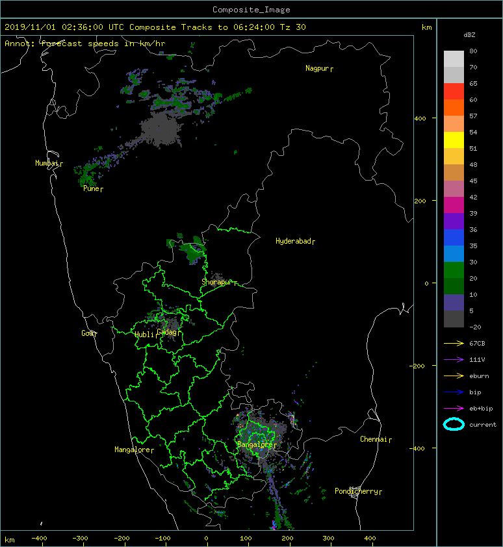Image resolution: width=503 pixels, height=547 pixels.
Task: Click the Gadag city label
Action: [x=169, y=332]
